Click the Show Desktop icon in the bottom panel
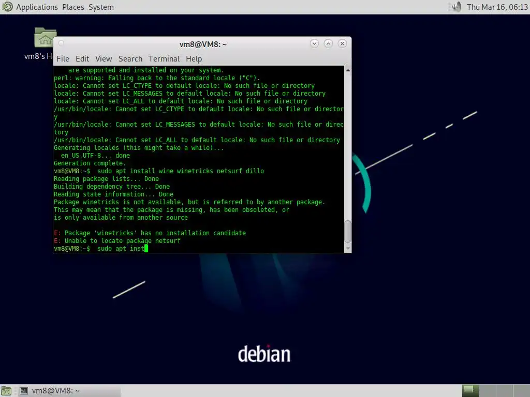 6,391
